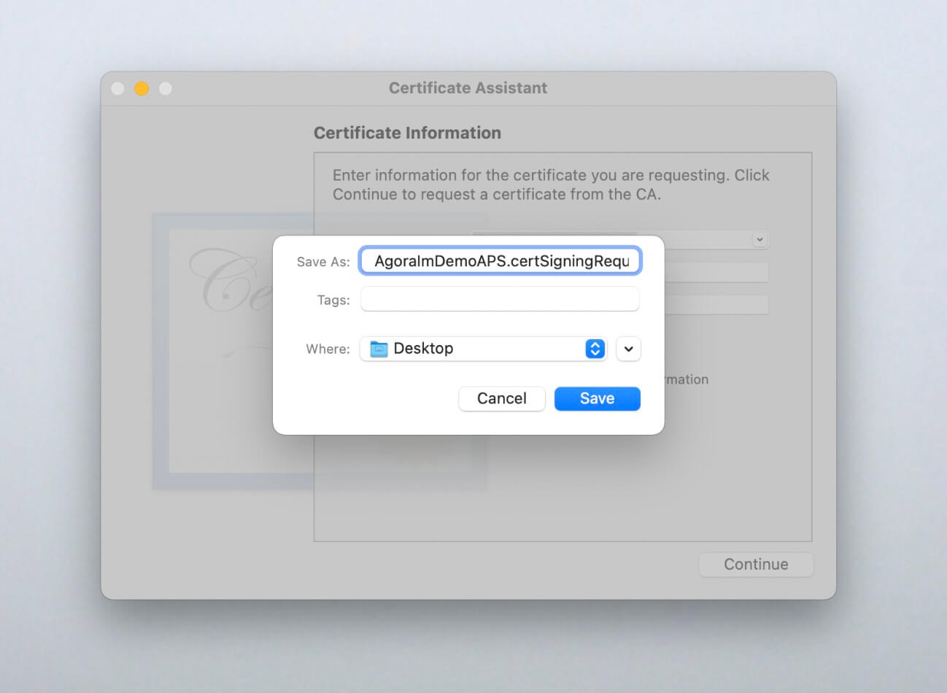Click the "Tags:" label
Image resolution: width=947 pixels, height=693 pixels.
tap(333, 300)
